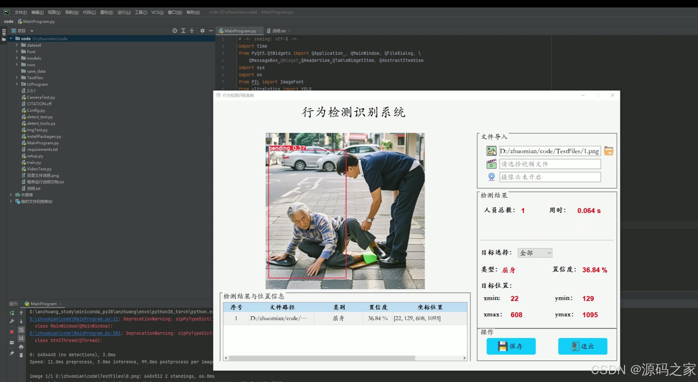Switch to the 说明.txt editor tab
The height and width of the screenshot is (382, 698).
(279, 31)
